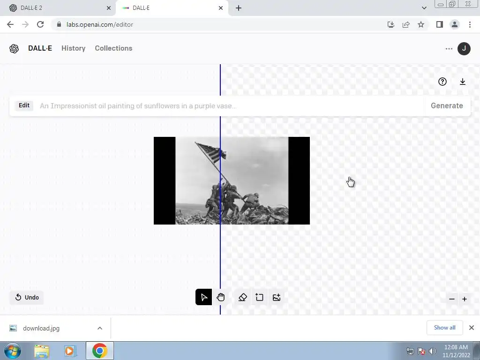The width and height of the screenshot is (480, 360).
Task: Open the tab search dropdown arrow
Action: [x=424, y=8]
